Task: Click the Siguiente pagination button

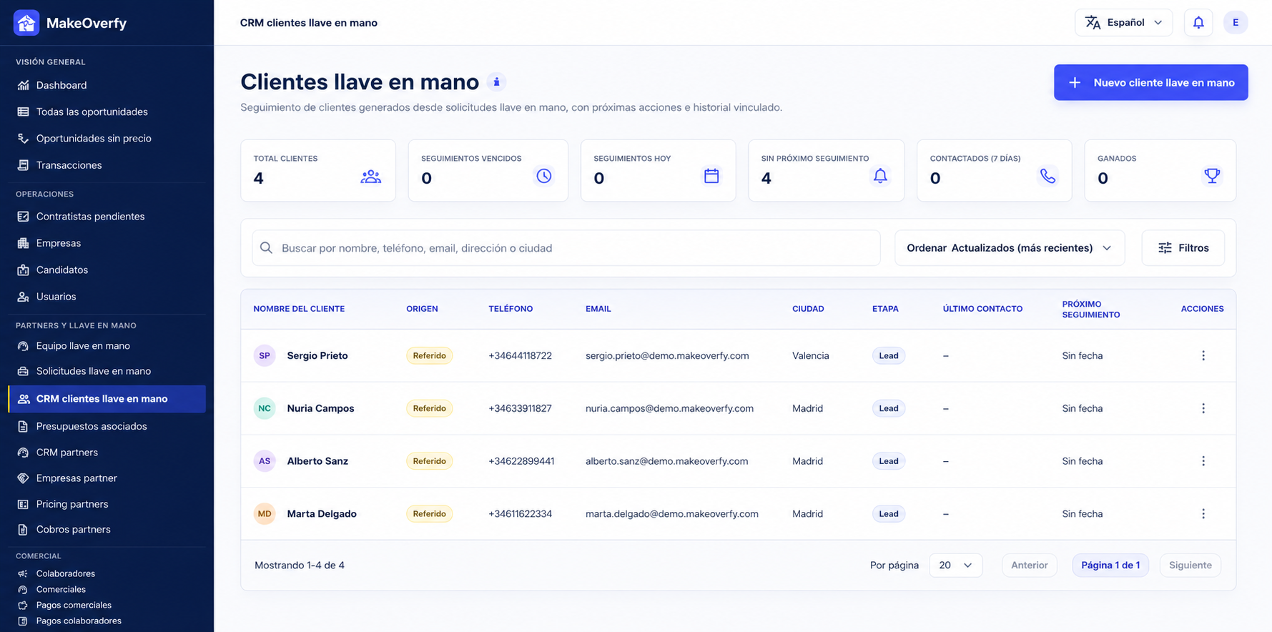Action: pyautogui.click(x=1190, y=566)
